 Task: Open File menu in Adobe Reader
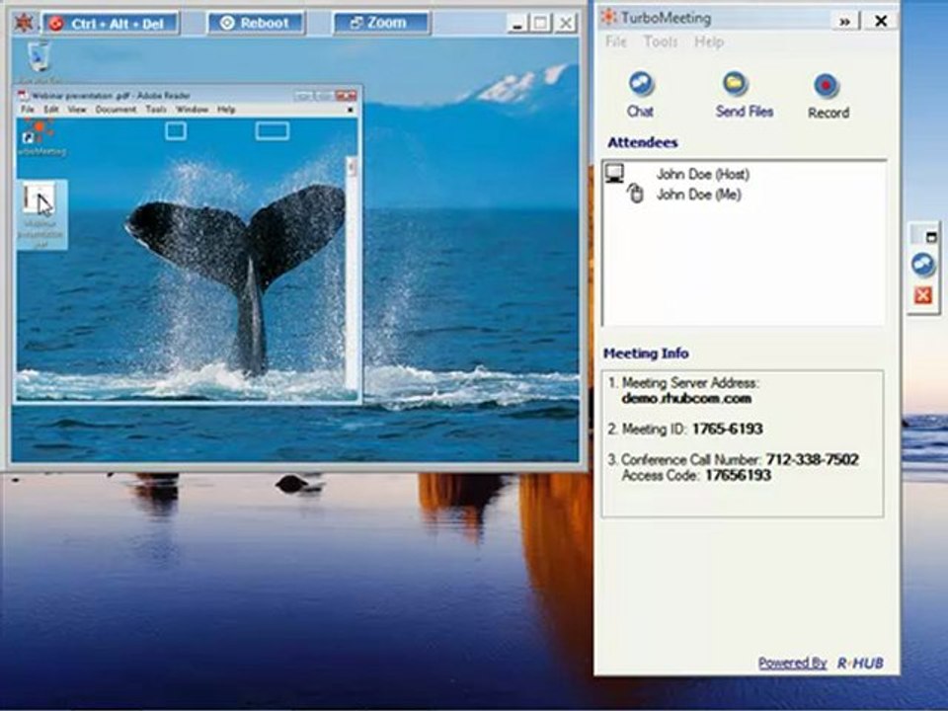pos(28,110)
